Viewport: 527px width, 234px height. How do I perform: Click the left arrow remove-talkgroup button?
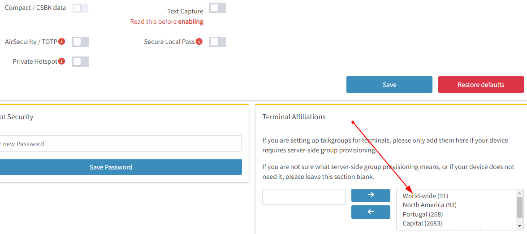click(371, 212)
